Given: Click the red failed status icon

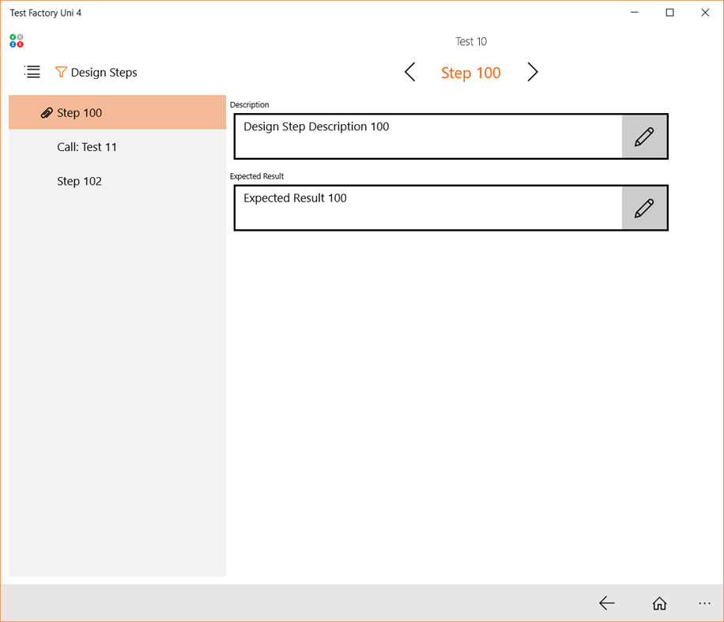Looking at the screenshot, I should coord(20,44).
